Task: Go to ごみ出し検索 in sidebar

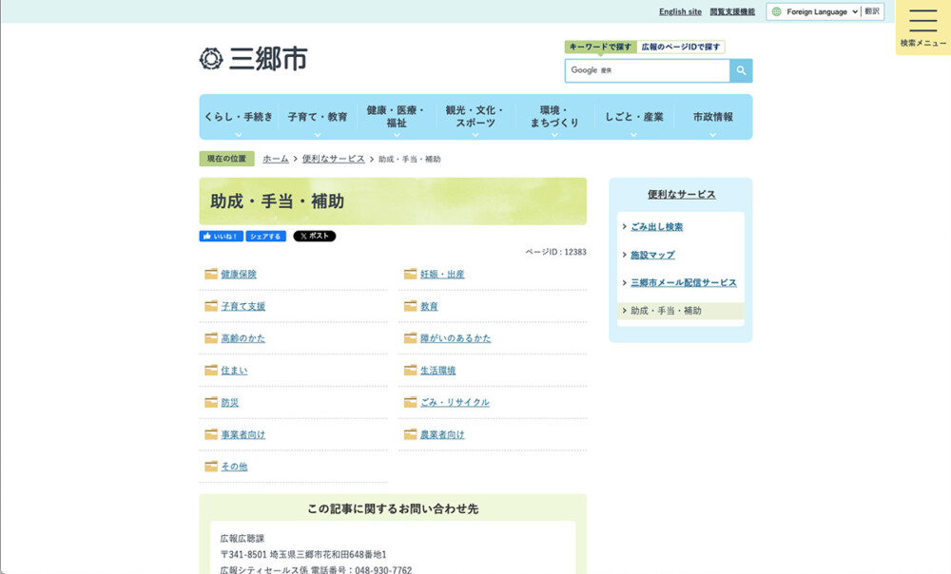Action: pyautogui.click(x=656, y=227)
